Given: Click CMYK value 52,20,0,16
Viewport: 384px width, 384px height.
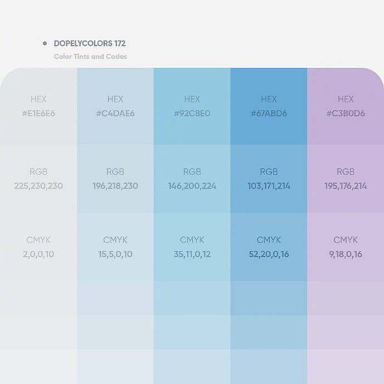Looking at the screenshot, I should click(269, 254).
